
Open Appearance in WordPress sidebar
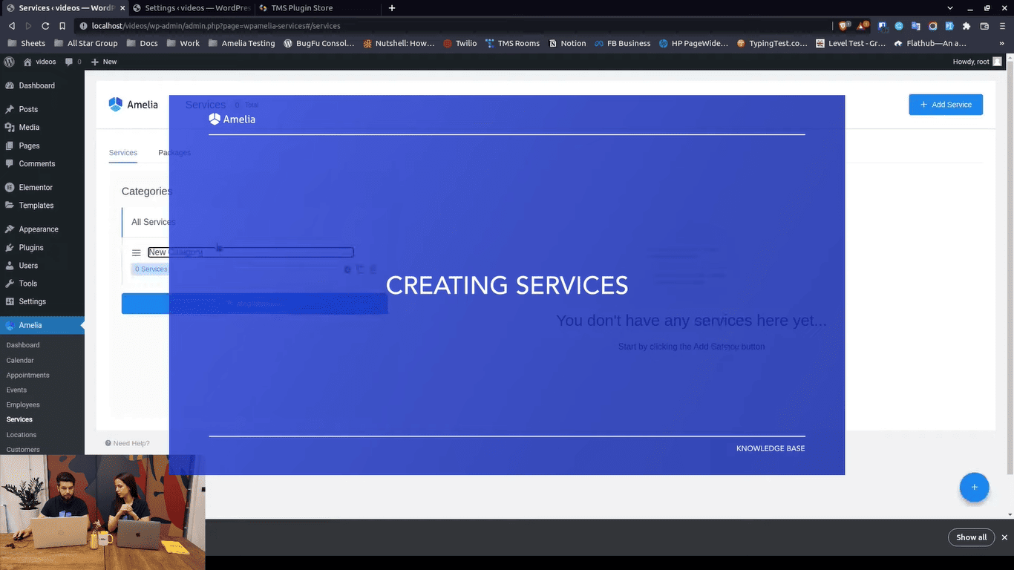39,229
